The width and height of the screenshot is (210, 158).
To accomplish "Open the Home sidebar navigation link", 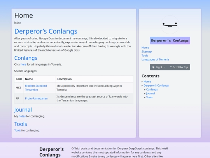I will click(145, 48).
